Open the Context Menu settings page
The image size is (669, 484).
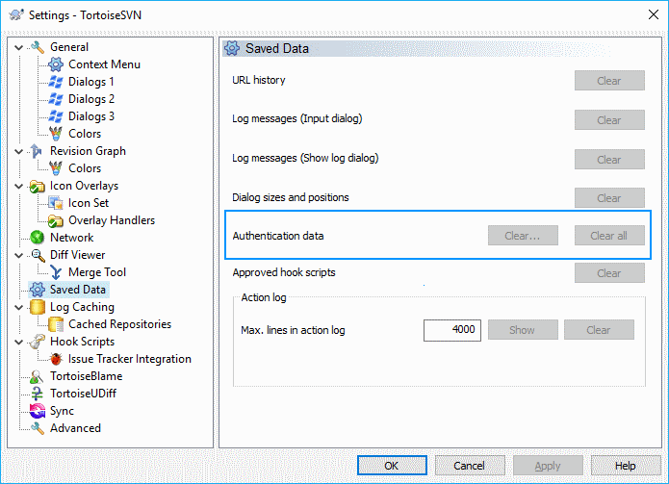(104, 64)
